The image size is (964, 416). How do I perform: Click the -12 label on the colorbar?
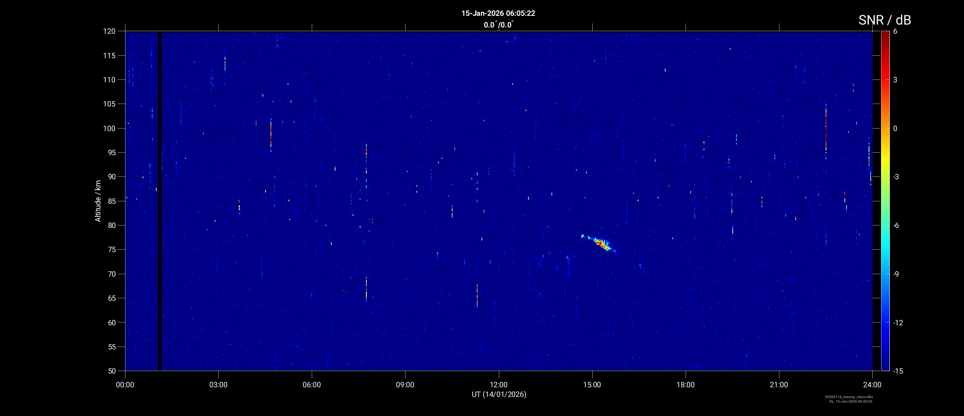[x=898, y=323]
